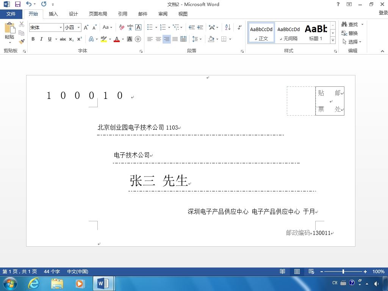Screen dimensions: 388x291
Task: Switch to Read Mode view in status bar
Action: [x=282, y=271]
